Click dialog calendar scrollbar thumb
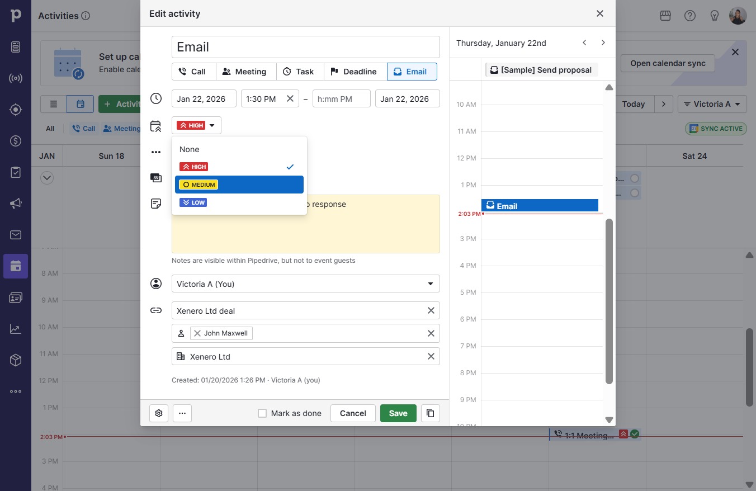The height and width of the screenshot is (491, 756). [x=609, y=301]
